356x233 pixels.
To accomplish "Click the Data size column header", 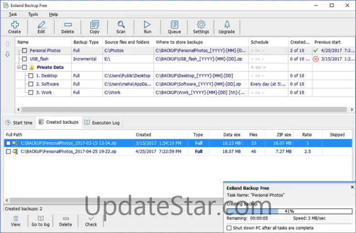I will [x=225, y=135].
